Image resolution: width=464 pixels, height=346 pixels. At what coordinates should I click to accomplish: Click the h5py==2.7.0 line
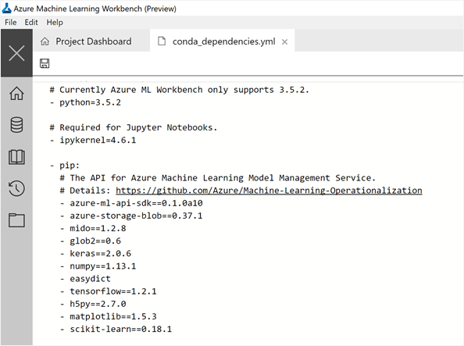point(93,304)
